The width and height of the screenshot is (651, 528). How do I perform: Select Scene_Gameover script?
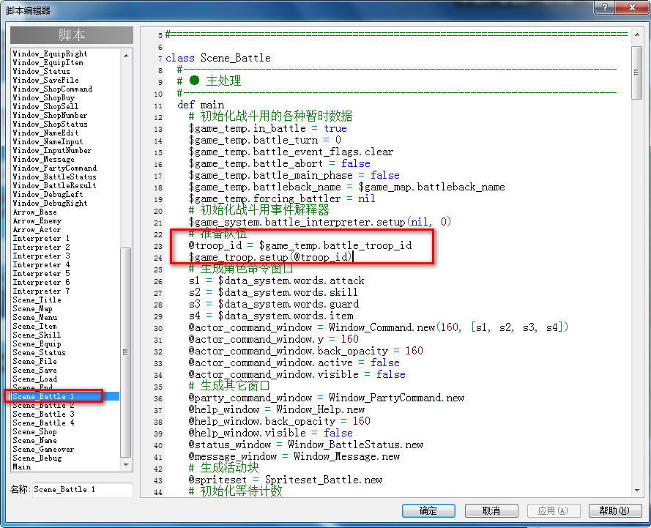coord(43,449)
